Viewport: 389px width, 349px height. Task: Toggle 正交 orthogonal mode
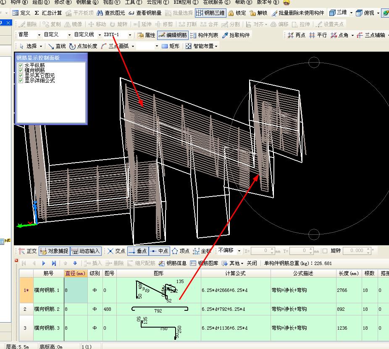click(28, 251)
